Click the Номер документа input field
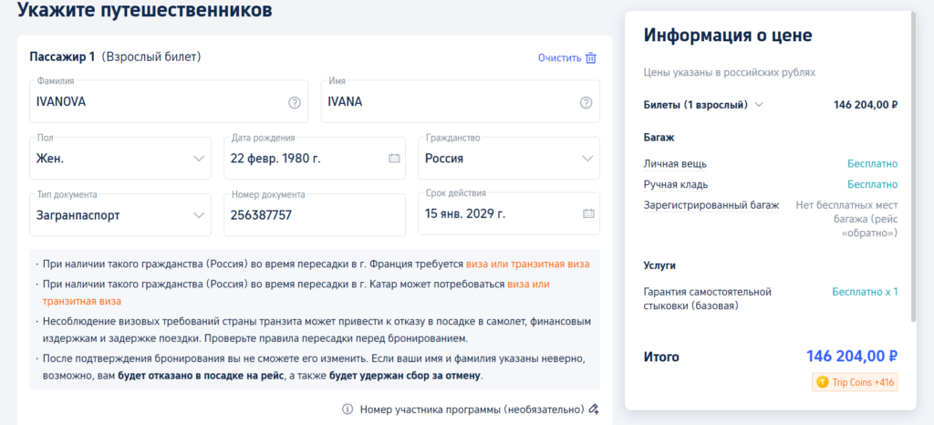Viewport: 934px width, 425px height. 314,215
